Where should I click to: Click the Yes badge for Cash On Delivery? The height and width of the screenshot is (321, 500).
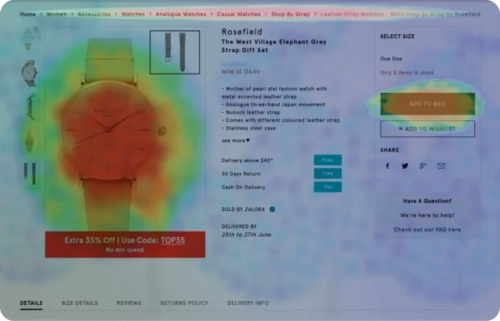[x=328, y=187]
